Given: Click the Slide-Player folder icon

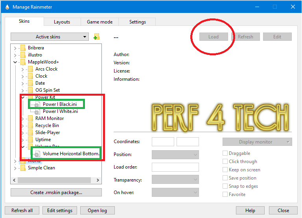Looking at the screenshot, I should [30, 133].
